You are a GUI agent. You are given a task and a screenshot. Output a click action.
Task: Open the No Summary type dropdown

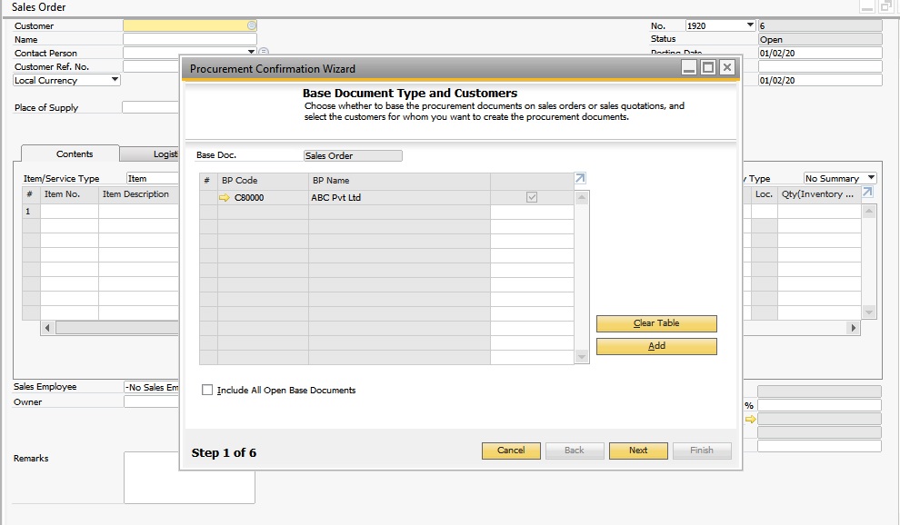pyautogui.click(x=870, y=176)
